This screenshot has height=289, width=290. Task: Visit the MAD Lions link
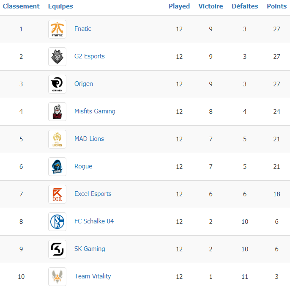(x=89, y=139)
